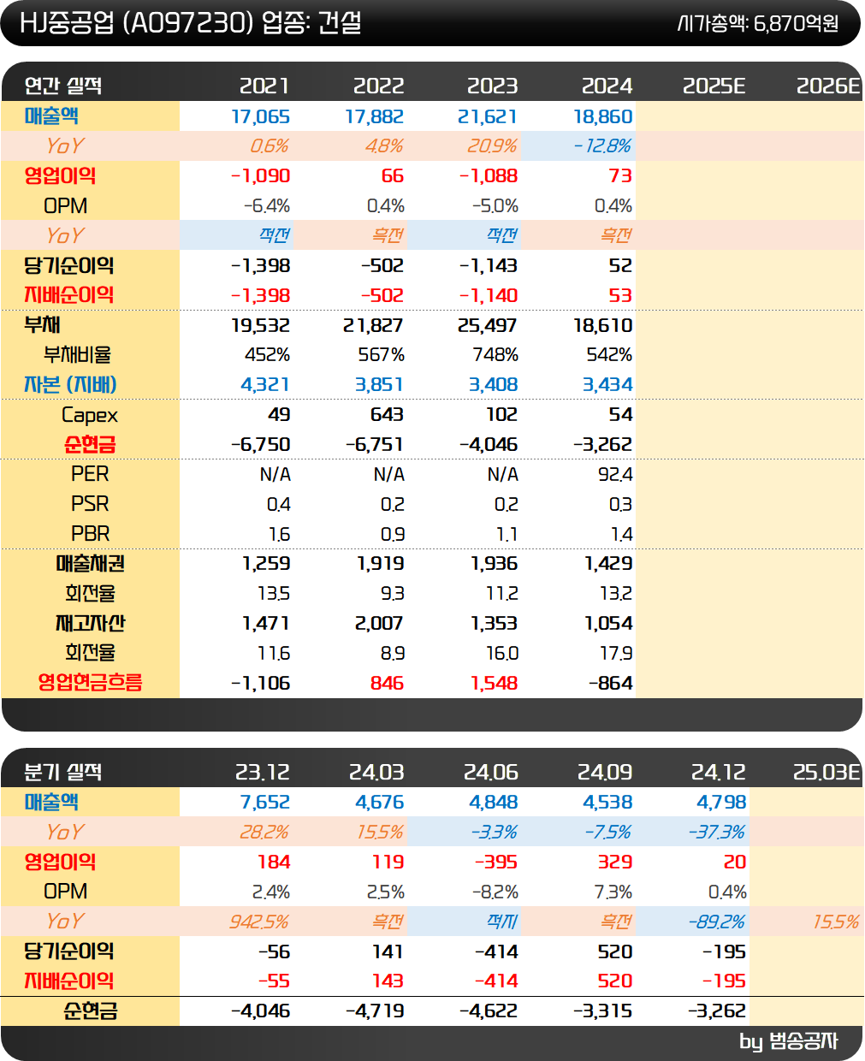Click the 2022 매출채권 value 1,919
Viewport: 865px width, 1061px height.
click(x=380, y=564)
